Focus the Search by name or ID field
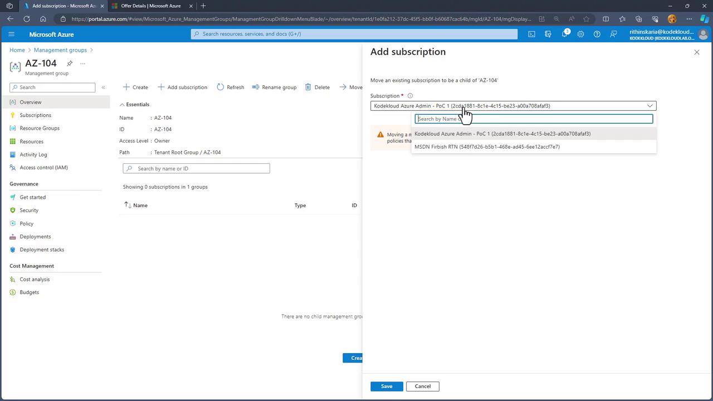713x401 pixels. click(196, 168)
